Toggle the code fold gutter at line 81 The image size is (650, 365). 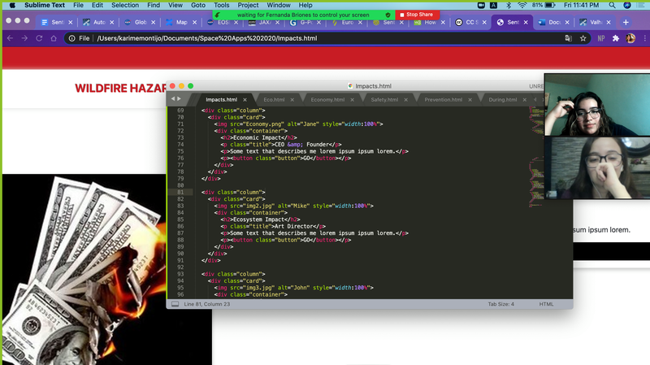click(x=195, y=192)
